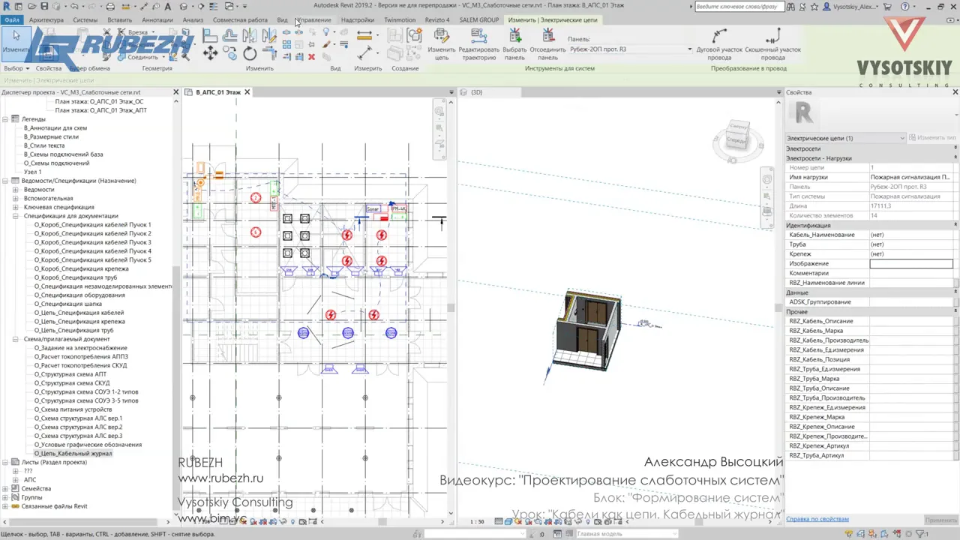
Task: Click the red delete X icon in the ribbon
Action: click(x=311, y=57)
